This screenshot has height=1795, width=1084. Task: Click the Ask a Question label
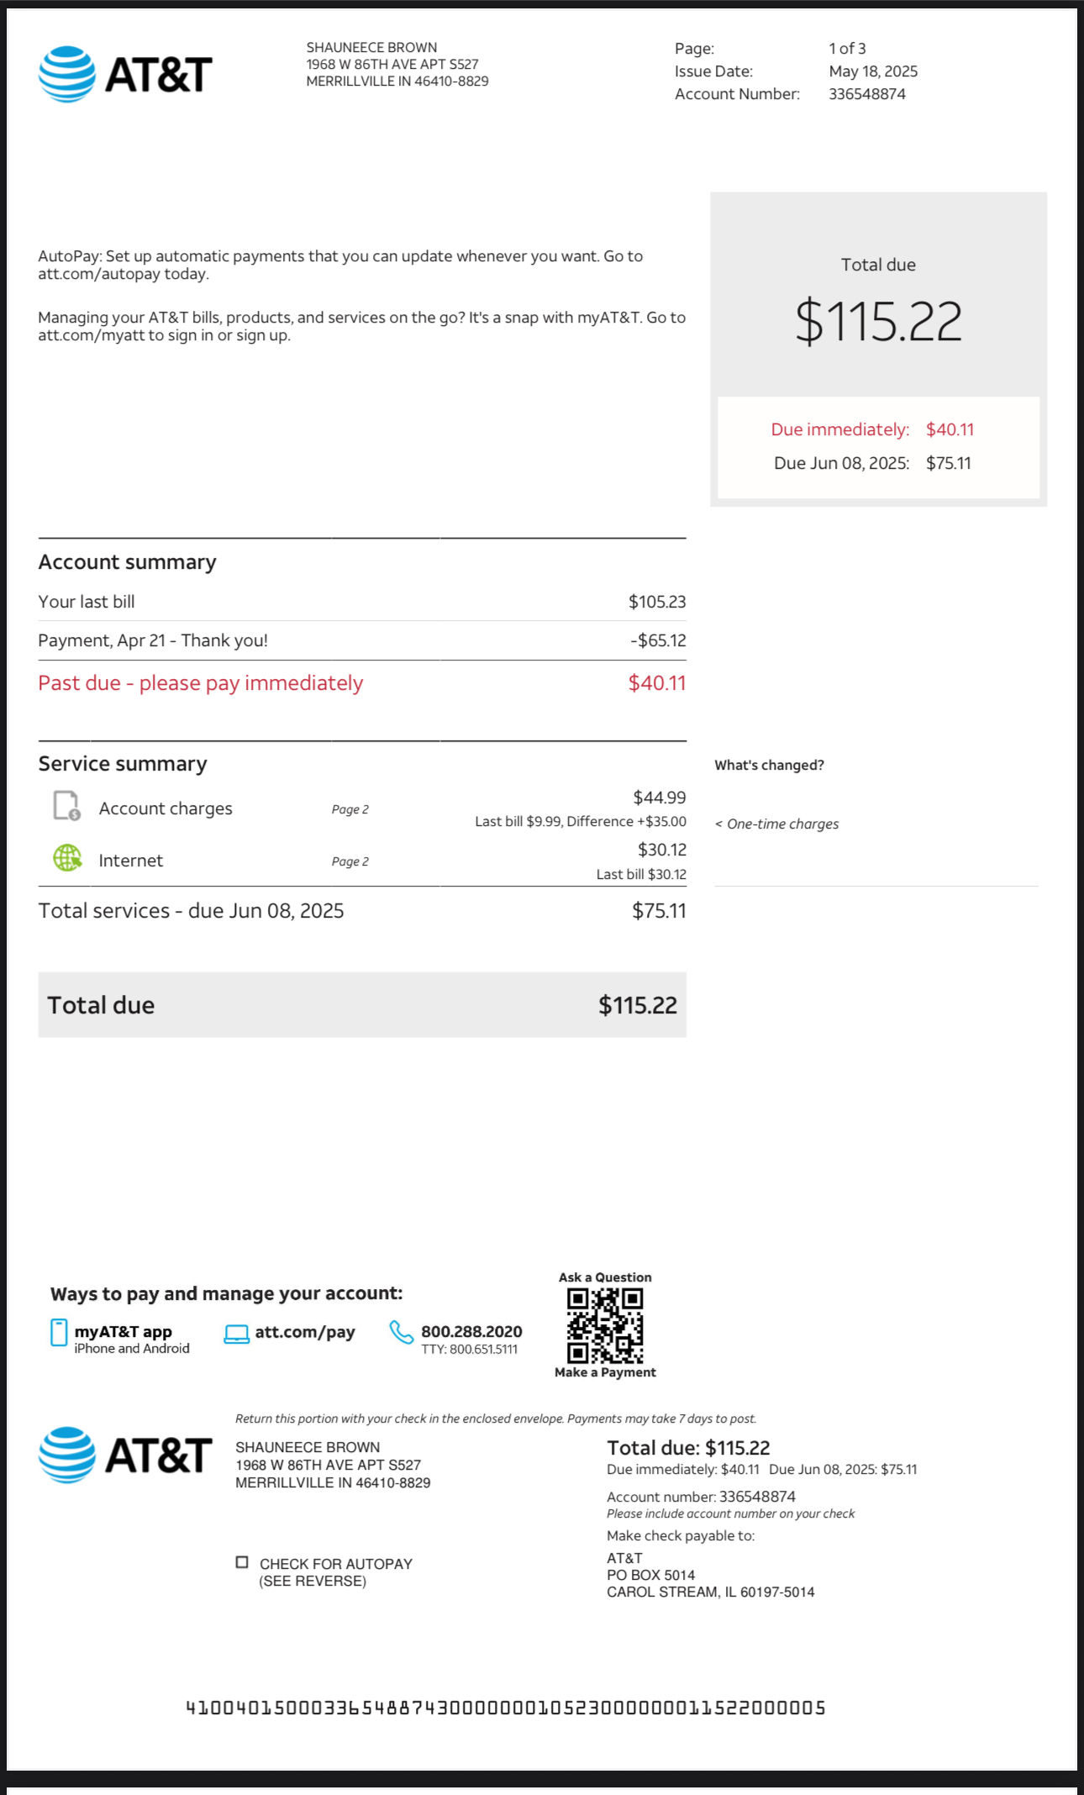[x=605, y=1277]
